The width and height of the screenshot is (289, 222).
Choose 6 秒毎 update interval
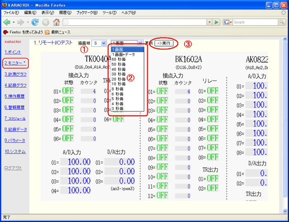click(x=127, y=94)
